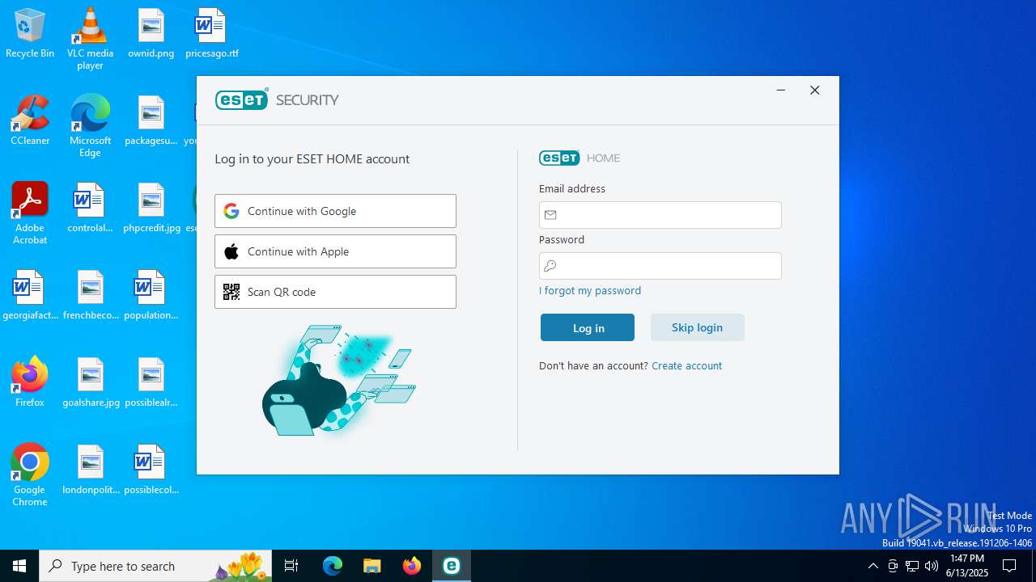This screenshot has height=582, width=1036.
Task: Focus the Email address field
Action: [x=660, y=215]
